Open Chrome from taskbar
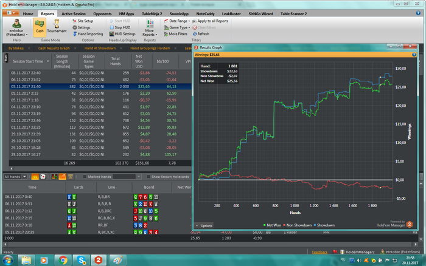 [63, 261]
